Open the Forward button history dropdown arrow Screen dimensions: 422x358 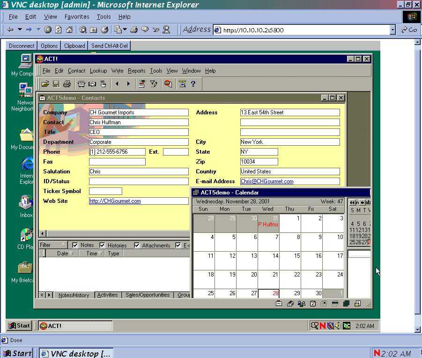(38, 30)
